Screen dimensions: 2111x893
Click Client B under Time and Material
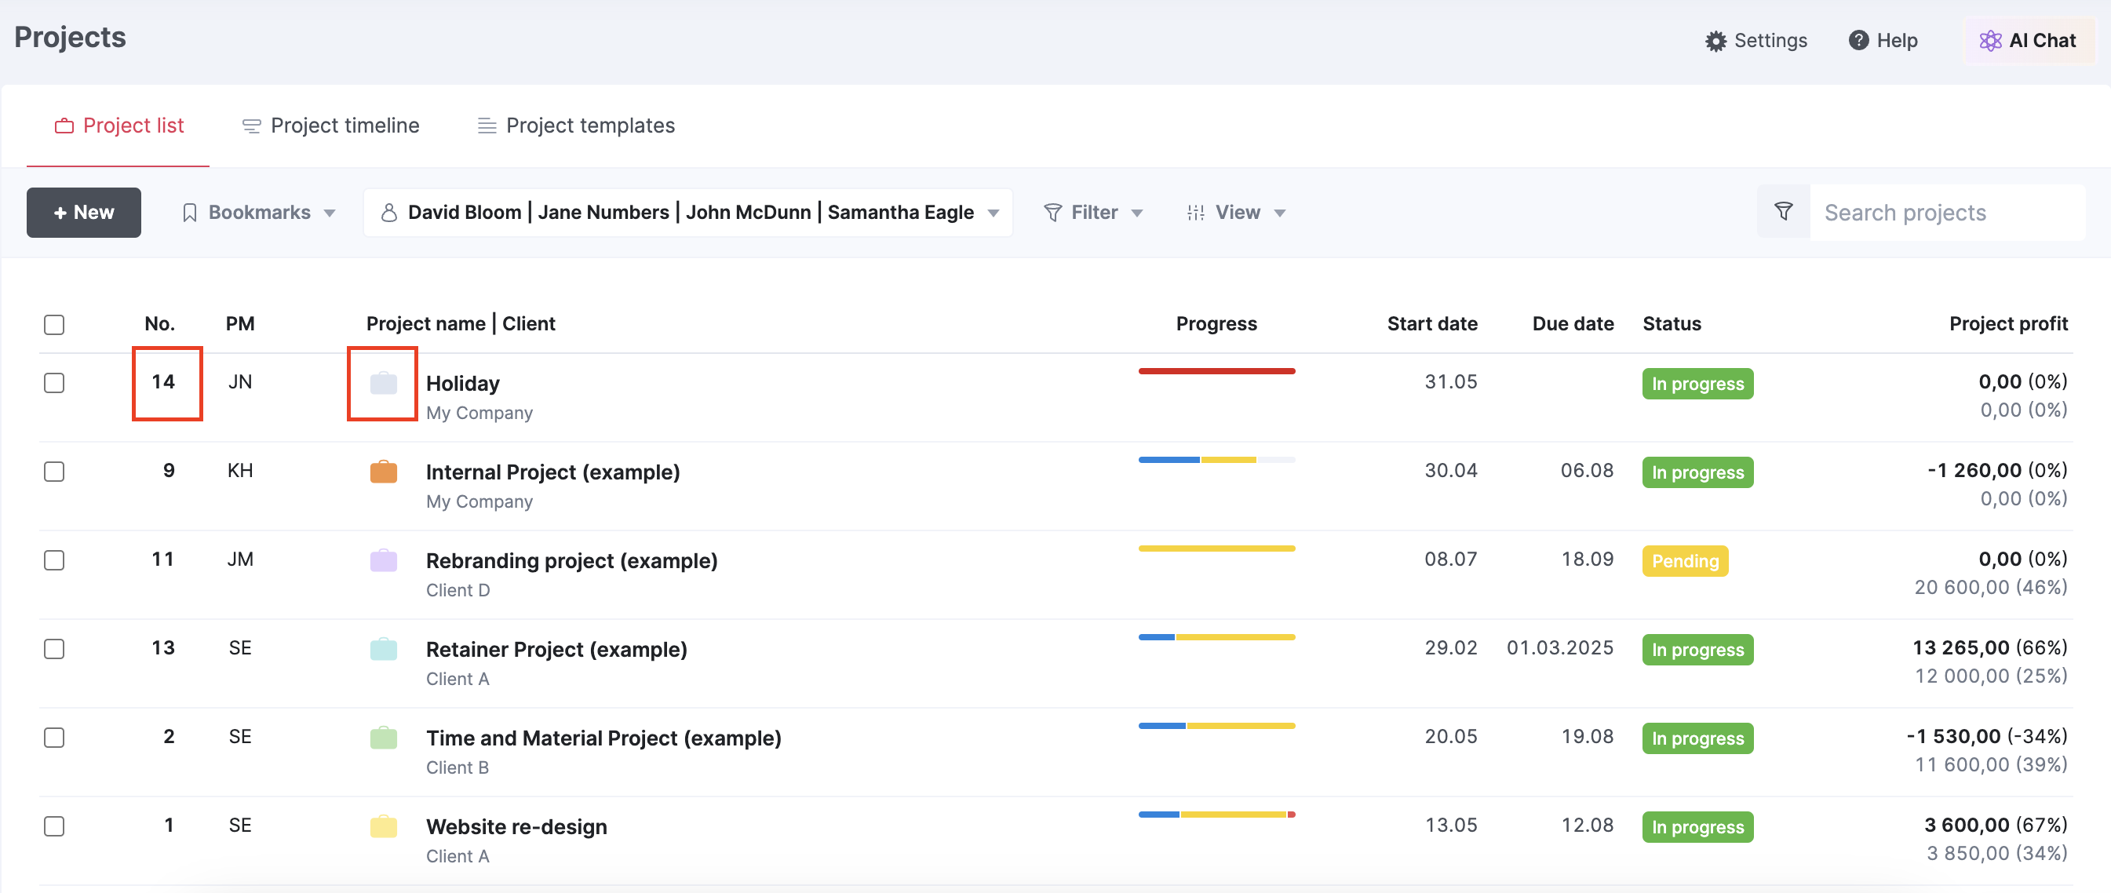tap(458, 767)
